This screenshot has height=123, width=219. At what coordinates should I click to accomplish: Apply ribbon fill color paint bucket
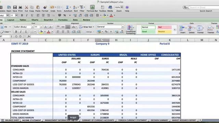[x=41, y=32]
